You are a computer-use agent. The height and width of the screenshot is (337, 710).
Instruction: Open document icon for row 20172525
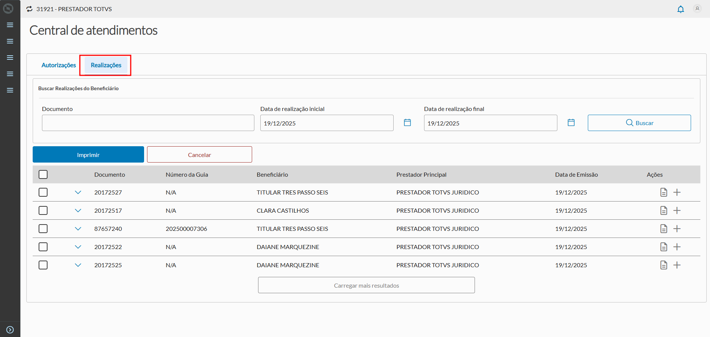[x=664, y=265]
